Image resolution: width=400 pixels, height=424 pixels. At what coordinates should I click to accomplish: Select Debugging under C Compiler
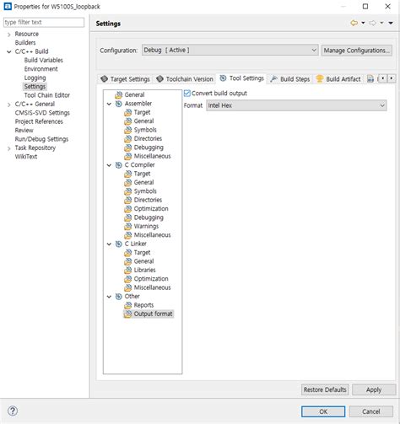click(x=149, y=217)
